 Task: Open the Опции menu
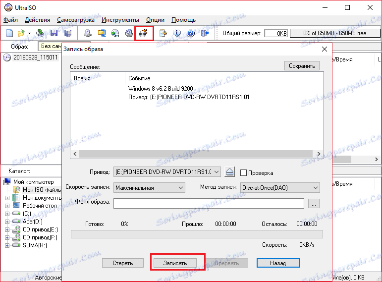[x=155, y=20]
